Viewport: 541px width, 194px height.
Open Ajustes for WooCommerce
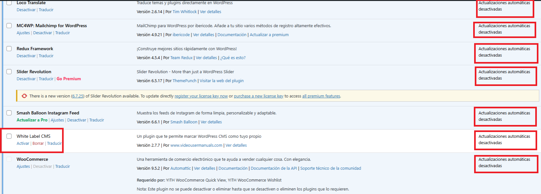click(x=23, y=167)
